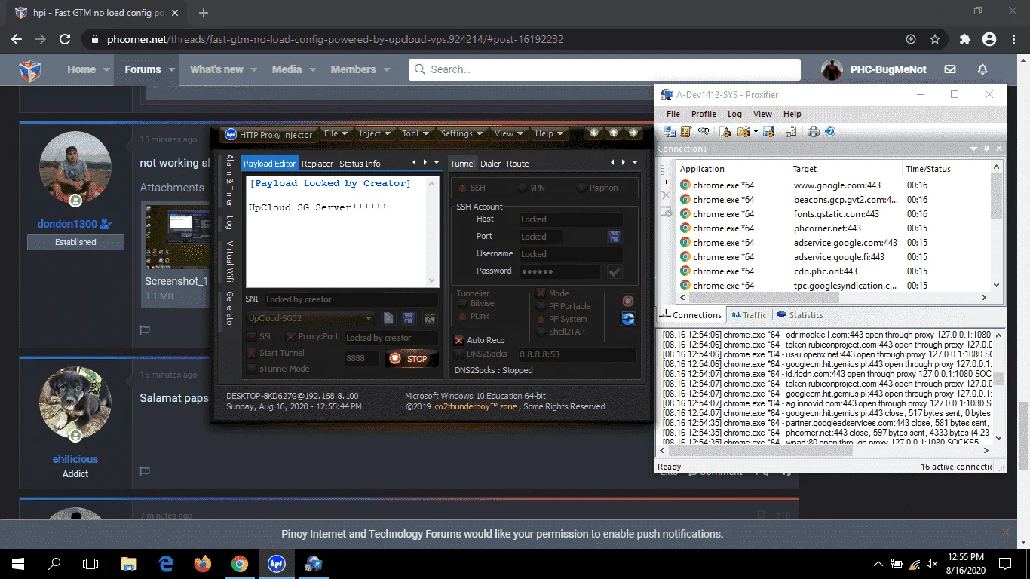Open the Tool menu in HTTP Proxy Injector

[415, 133]
